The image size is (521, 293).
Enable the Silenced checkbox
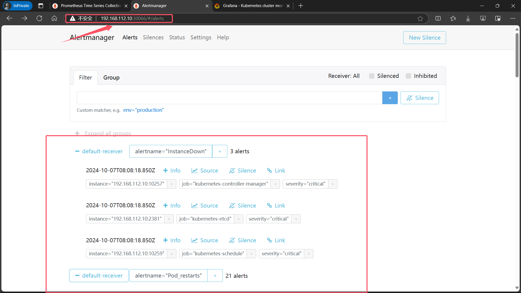[x=372, y=76]
